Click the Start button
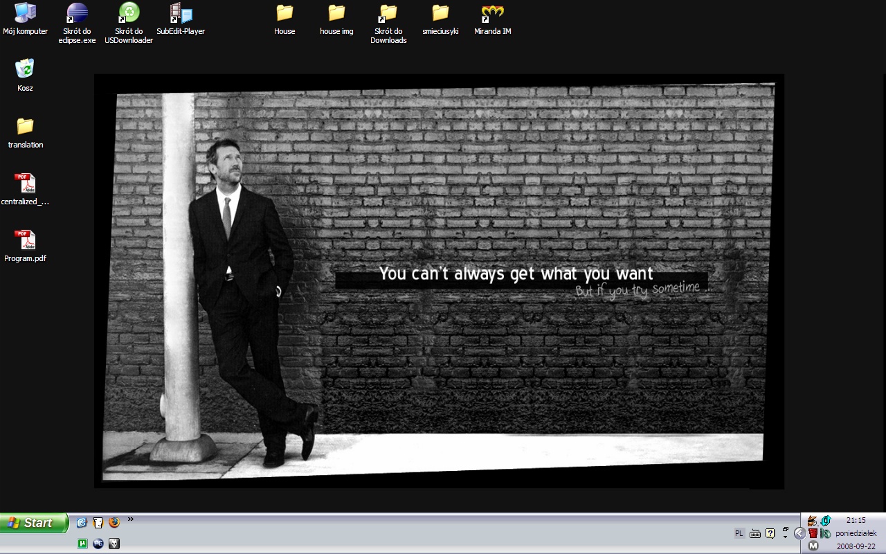Image resolution: width=886 pixels, height=554 pixels. tap(34, 523)
